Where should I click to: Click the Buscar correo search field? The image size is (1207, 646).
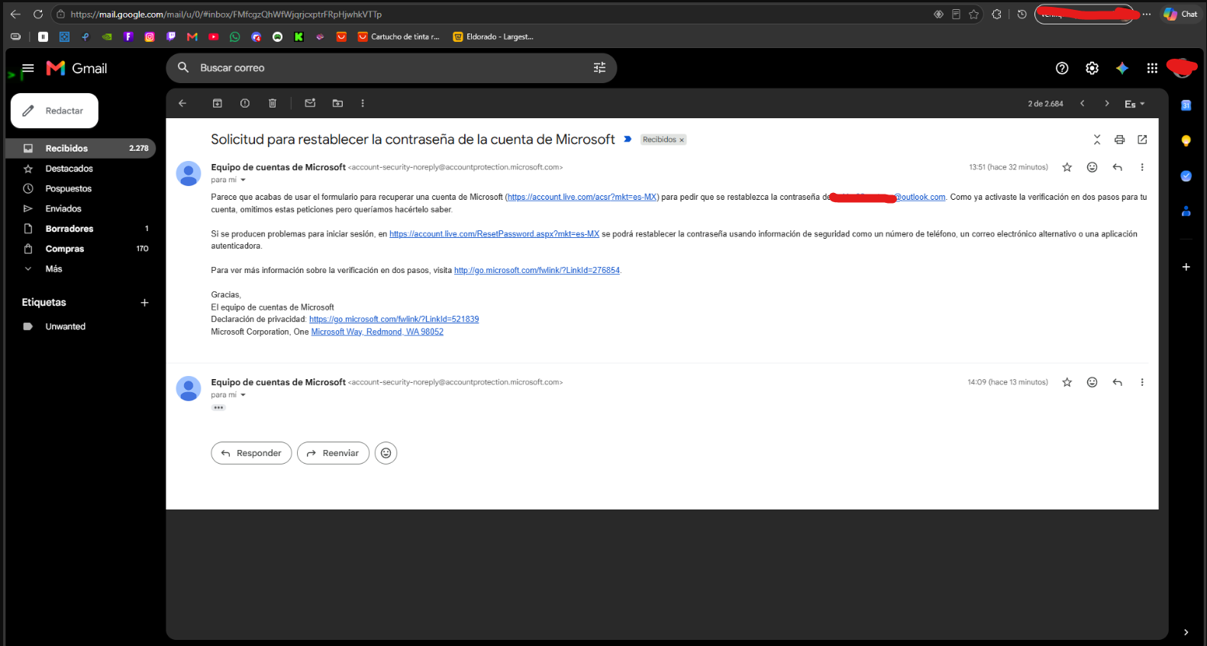(391, 68)
